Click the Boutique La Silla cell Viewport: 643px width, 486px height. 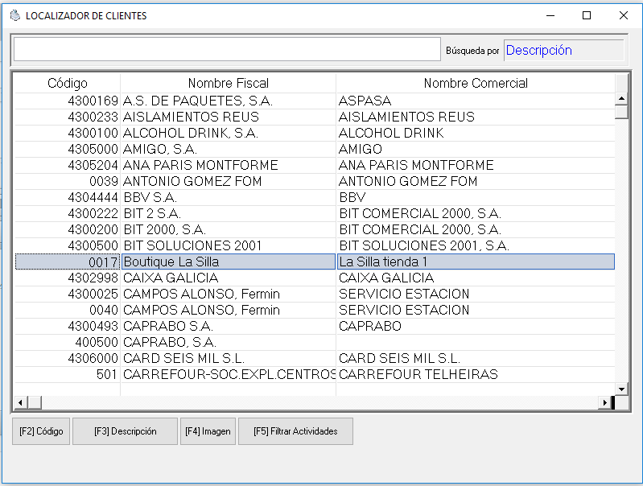click(x=229, y=262)
